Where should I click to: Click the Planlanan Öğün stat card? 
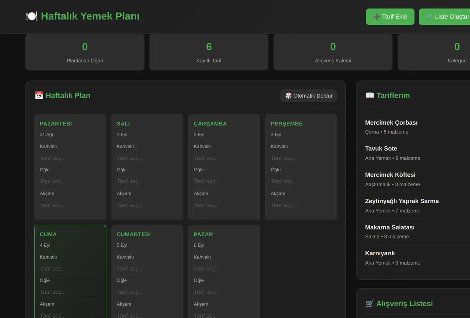click(85, 52)
